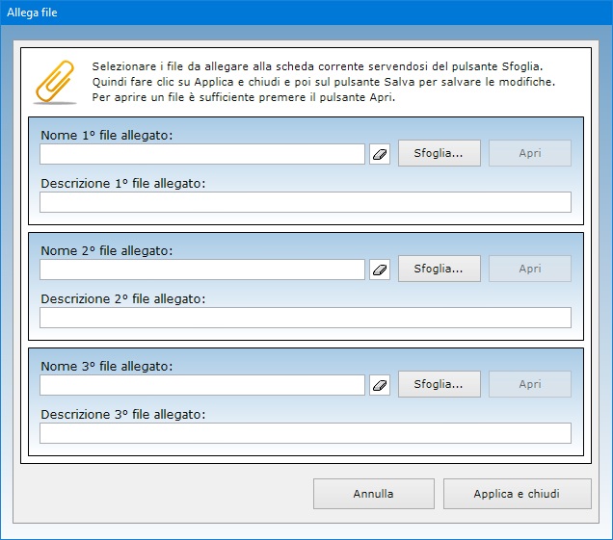This screenshot has width=613, height=540.
Task: Clear the 1st attached file name with the eraser
Action: [x=380, y=154]
